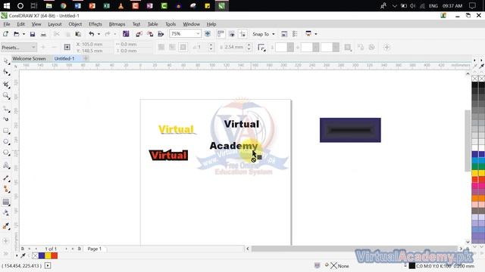Open Chrome from the taskbar
Screen dimensions: 485x272
tap(64, 5)
